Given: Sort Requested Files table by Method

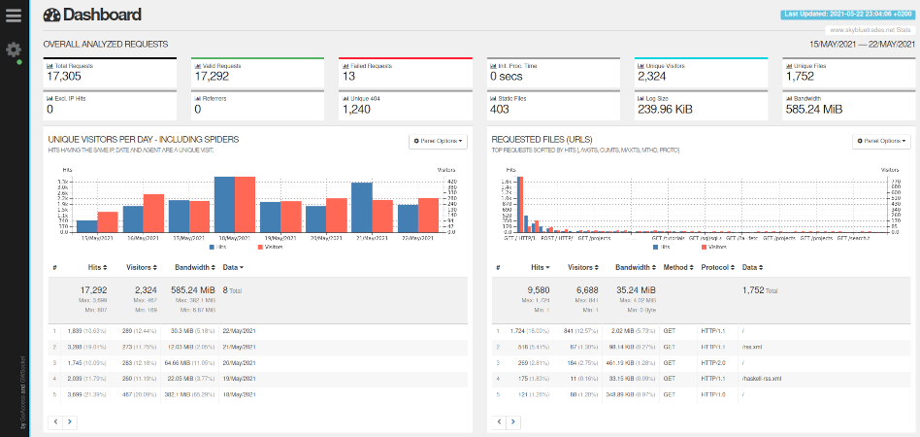Looking at the screenshot, I should [x=678, y=267].
